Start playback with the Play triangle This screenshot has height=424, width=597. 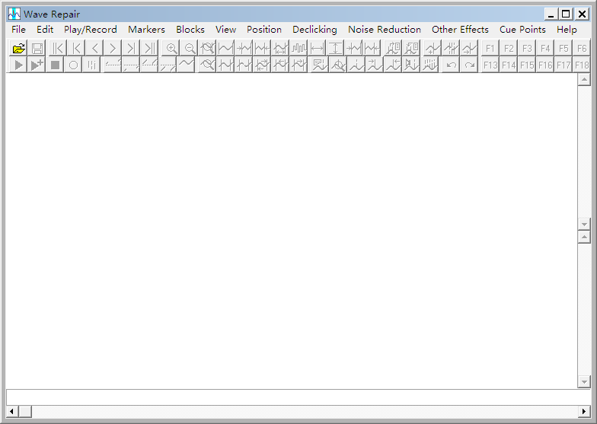coord(18,65)
